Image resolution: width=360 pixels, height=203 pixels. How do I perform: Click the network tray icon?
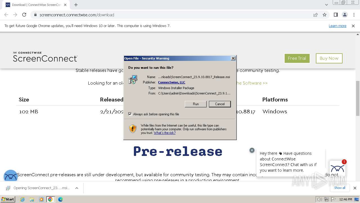(x=326, y=199)
